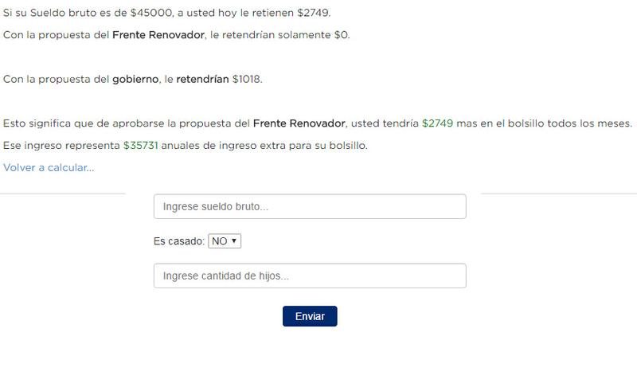Click the $0 withholding amount
The image size is (637, 387).
click(x=342, y=35)
